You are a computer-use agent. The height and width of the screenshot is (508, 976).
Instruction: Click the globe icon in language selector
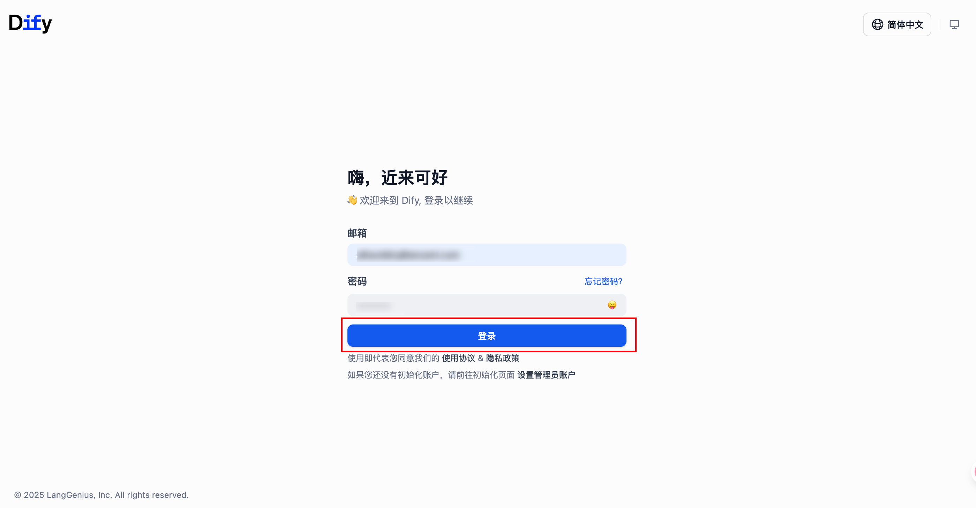pyautogui.click(x=878, y=25)
